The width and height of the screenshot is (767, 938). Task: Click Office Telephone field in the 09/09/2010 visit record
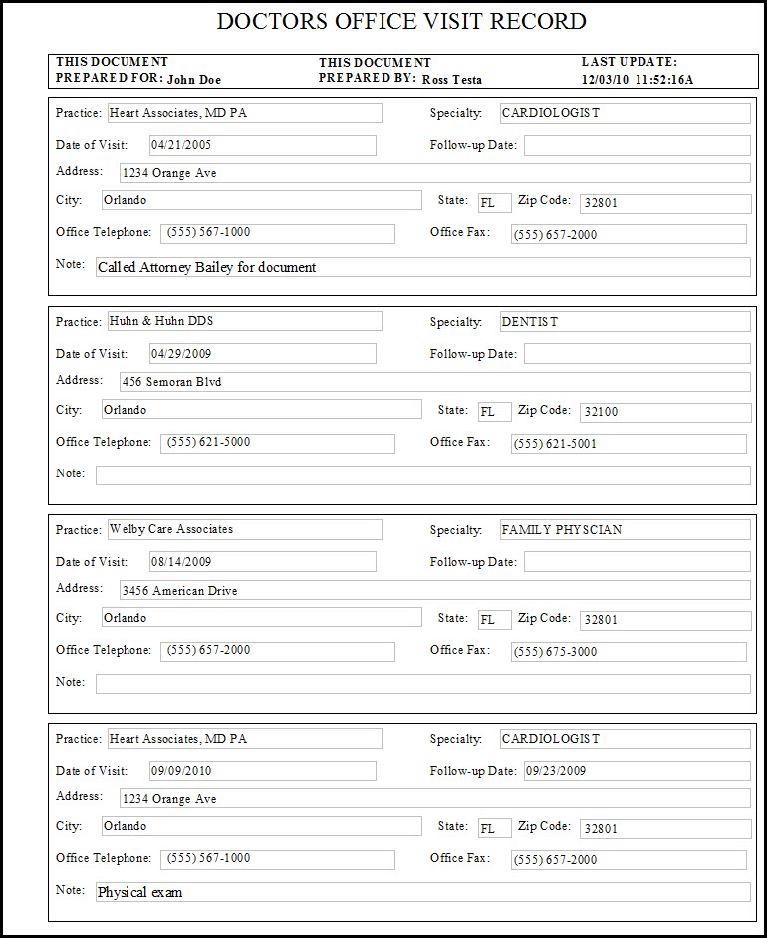coord(277,859)
